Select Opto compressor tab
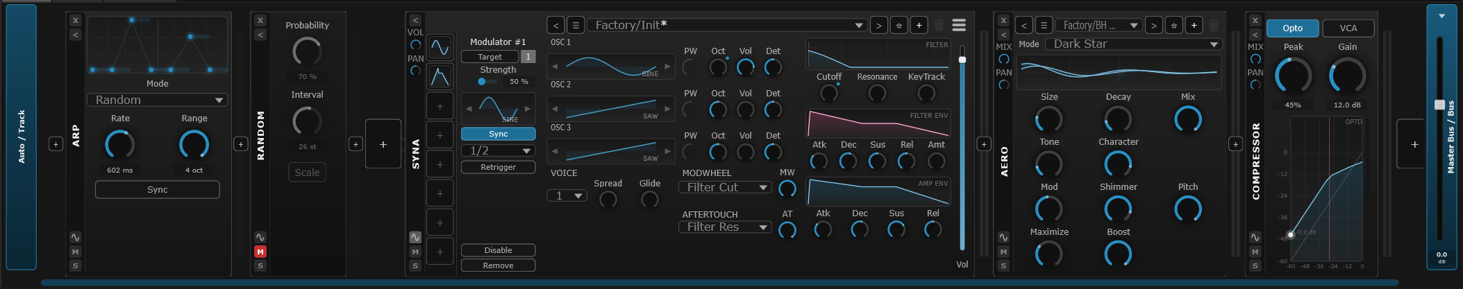This screenshot has width=1463, height=289. (1292, 28)
